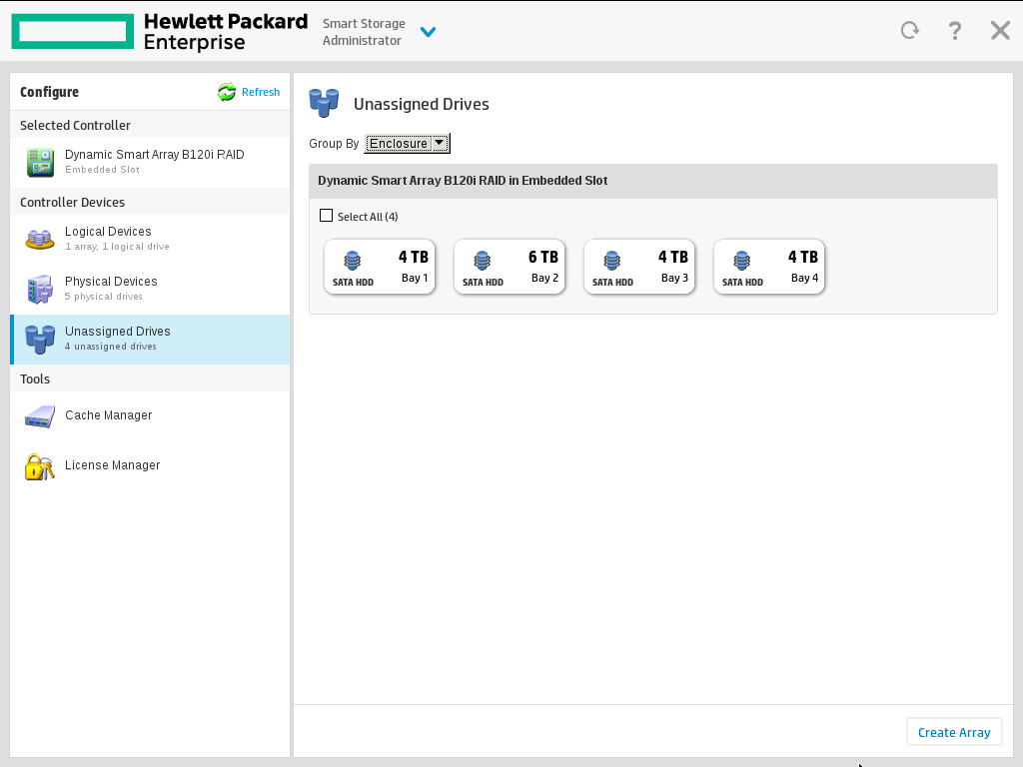Open the Cache Manager tool
Screen dimensions: 1023x767
[x=150, y=415]
